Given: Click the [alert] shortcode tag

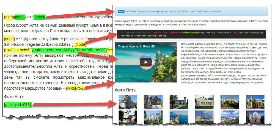Looking at the screenshot, I should tap(9, 17).
